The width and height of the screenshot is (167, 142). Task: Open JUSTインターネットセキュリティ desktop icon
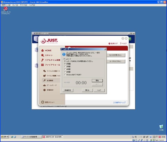tap(6, 10)
